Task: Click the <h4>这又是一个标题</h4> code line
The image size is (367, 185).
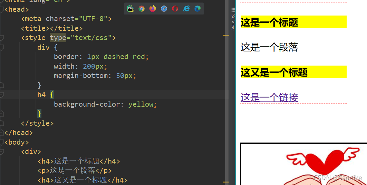Action: 83,180
